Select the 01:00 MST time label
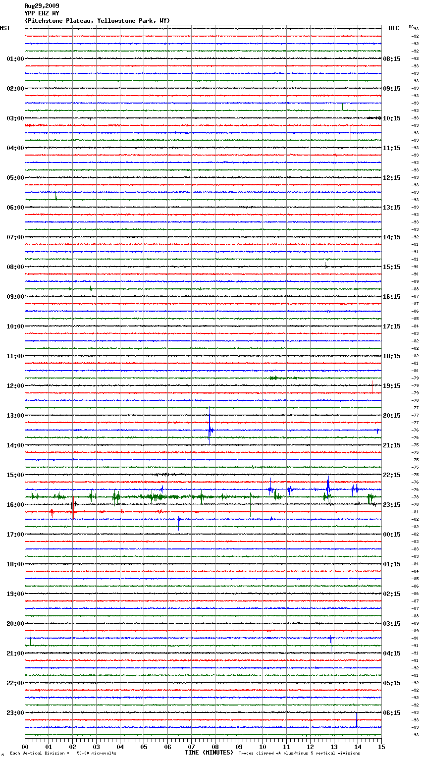The height and width of the screenshot is (760, 421). [x=15, y=59]
